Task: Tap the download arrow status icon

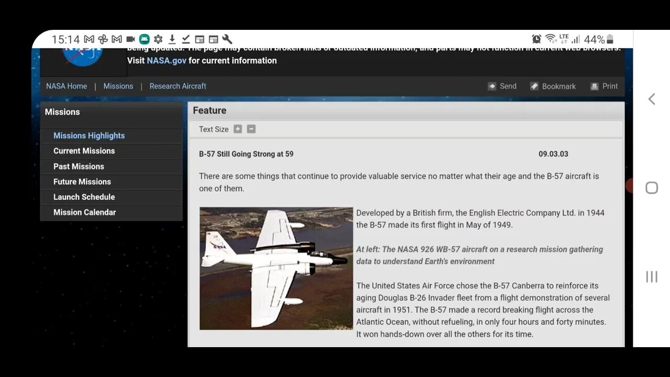Action: (x=172, y=39)
